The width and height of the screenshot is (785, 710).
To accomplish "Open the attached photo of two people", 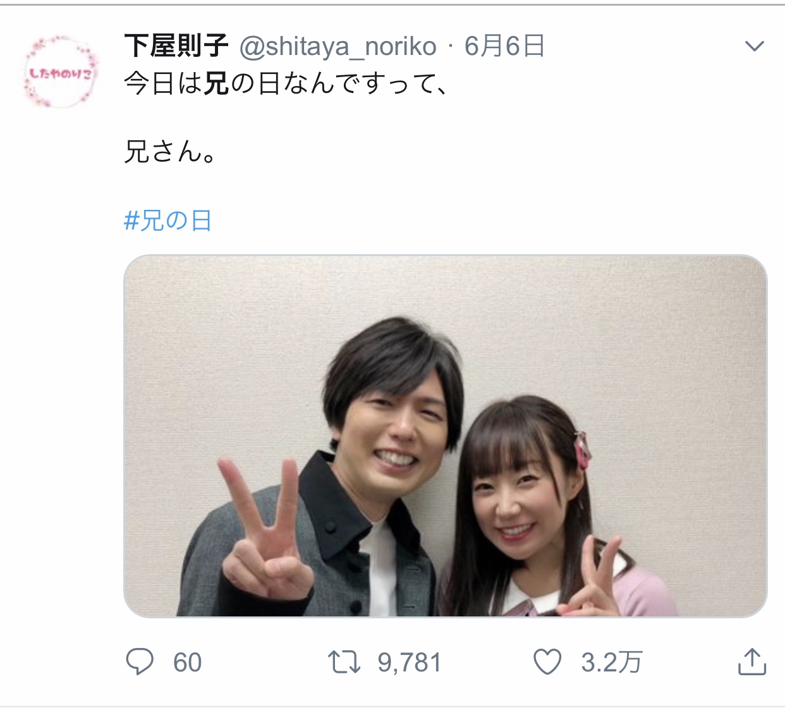I will (446, 436).
